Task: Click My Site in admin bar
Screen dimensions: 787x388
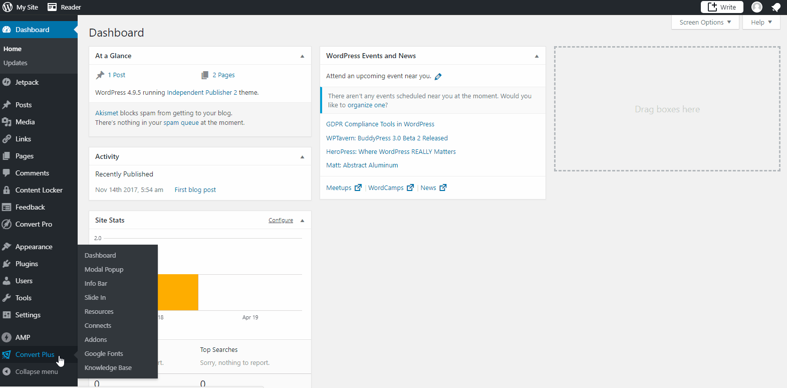Action: point(27,7)
